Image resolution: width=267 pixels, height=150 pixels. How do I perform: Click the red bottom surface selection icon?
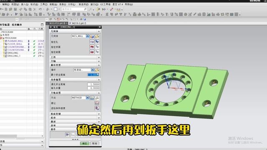pos(92,52)
